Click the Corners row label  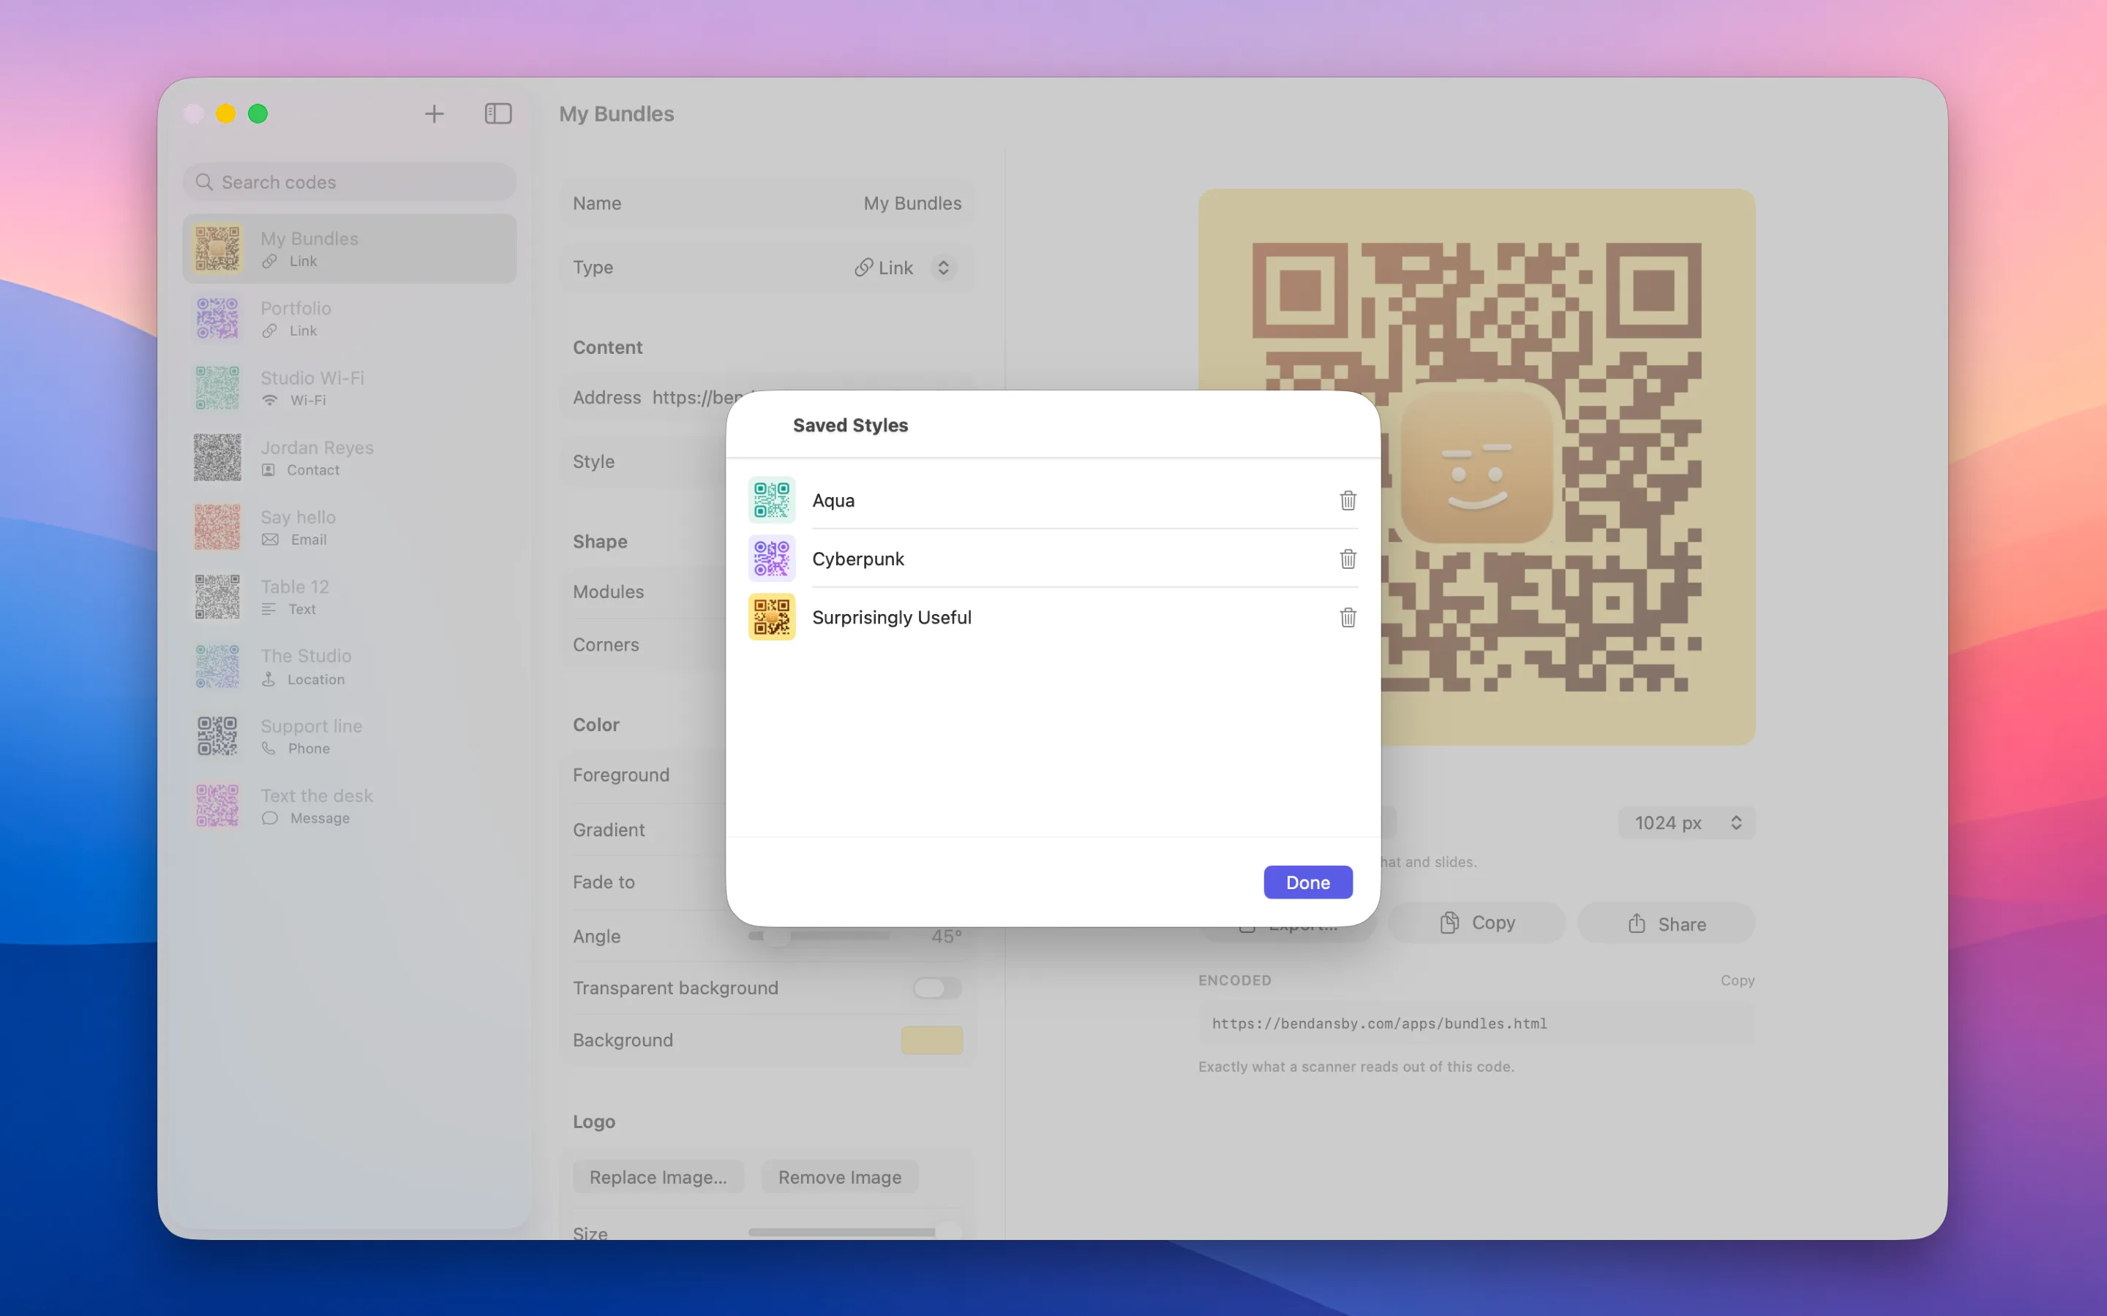click(x=606, y=645)
